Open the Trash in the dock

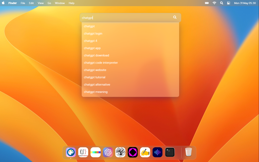(x=188, y=152)
